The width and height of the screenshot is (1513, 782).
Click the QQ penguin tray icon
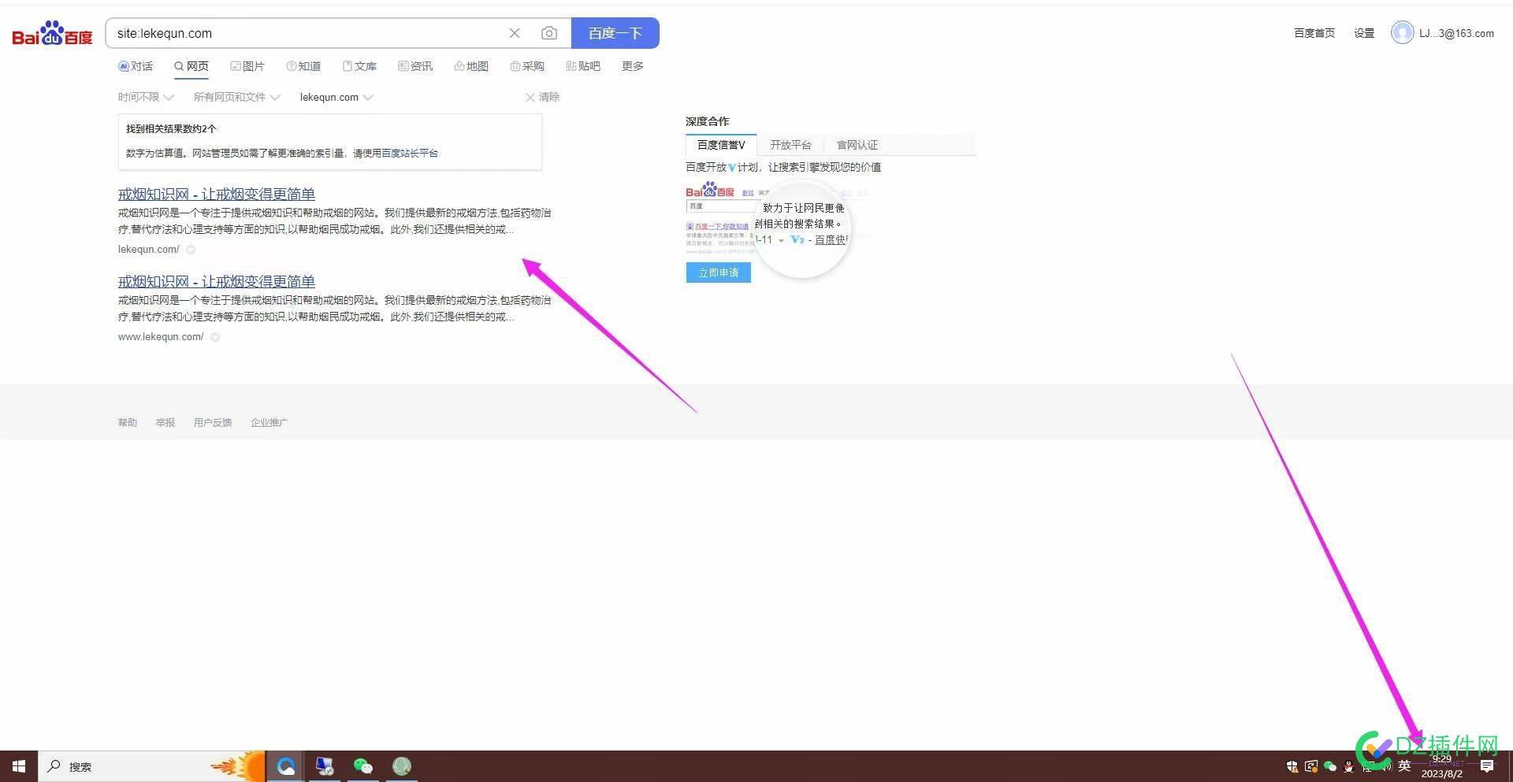(x=1349, y=766)
